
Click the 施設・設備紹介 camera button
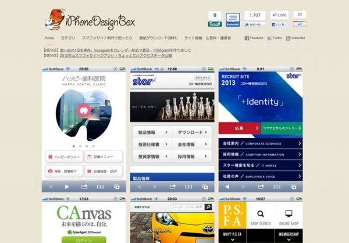click(x=64, y=171)
